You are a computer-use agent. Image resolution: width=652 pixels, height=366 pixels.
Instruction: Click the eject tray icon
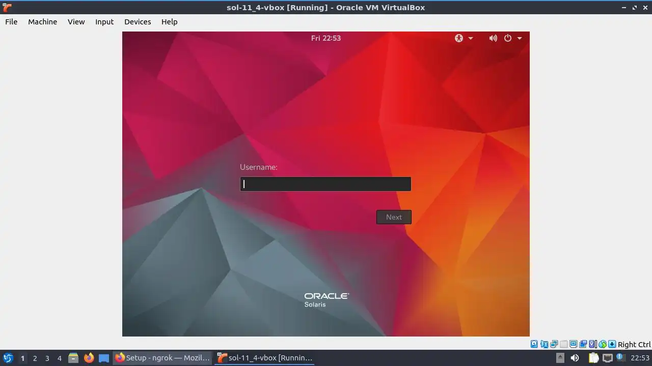pos(560,358)
